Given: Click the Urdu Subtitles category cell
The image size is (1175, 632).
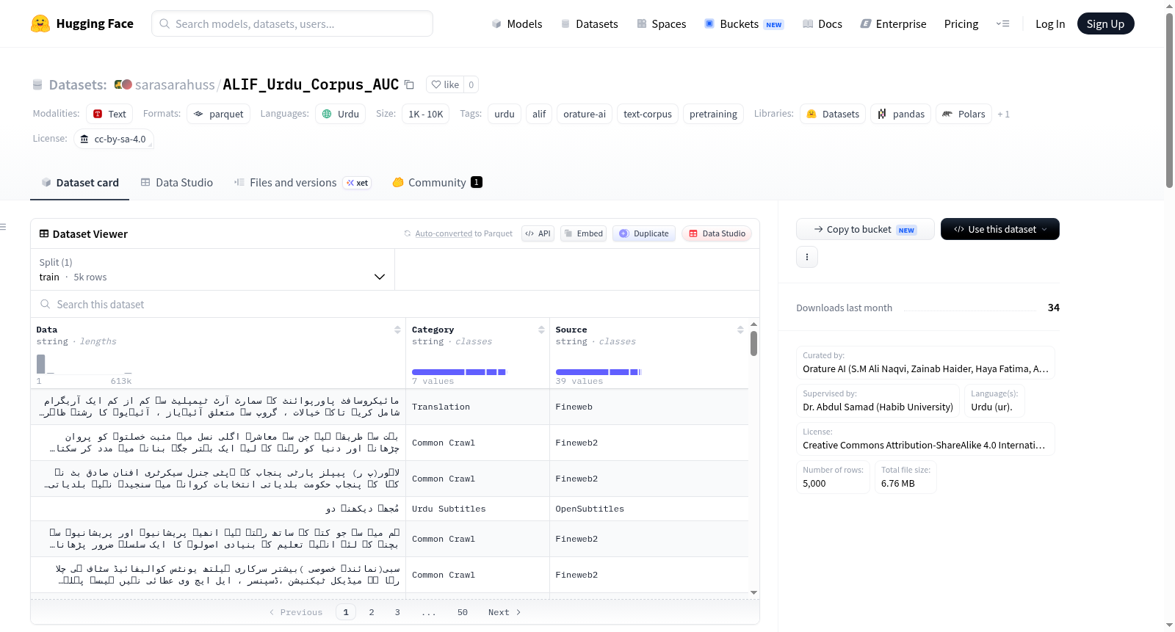Looking at the screenshot, I should click(477, 509).
